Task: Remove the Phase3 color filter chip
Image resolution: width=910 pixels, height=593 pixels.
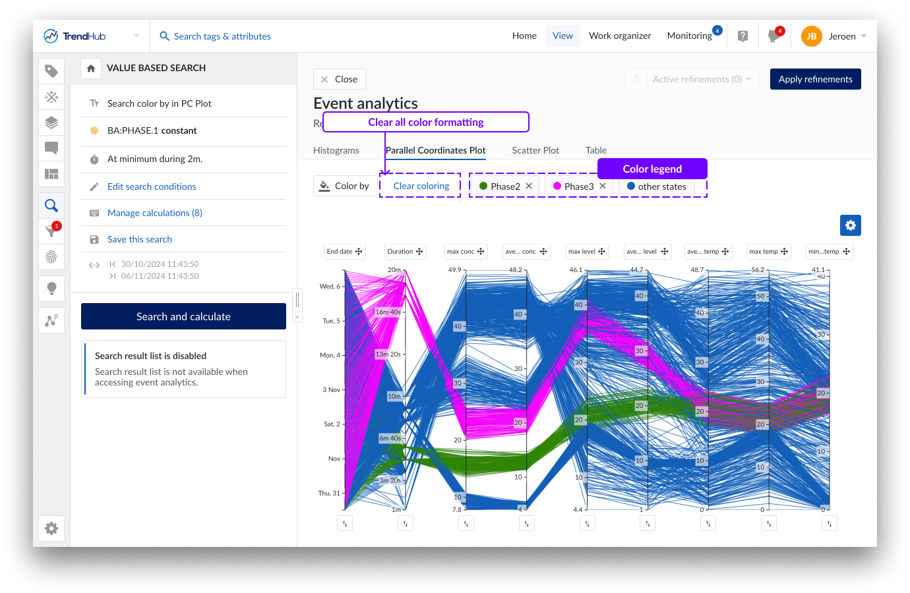Action: [603, 186]
